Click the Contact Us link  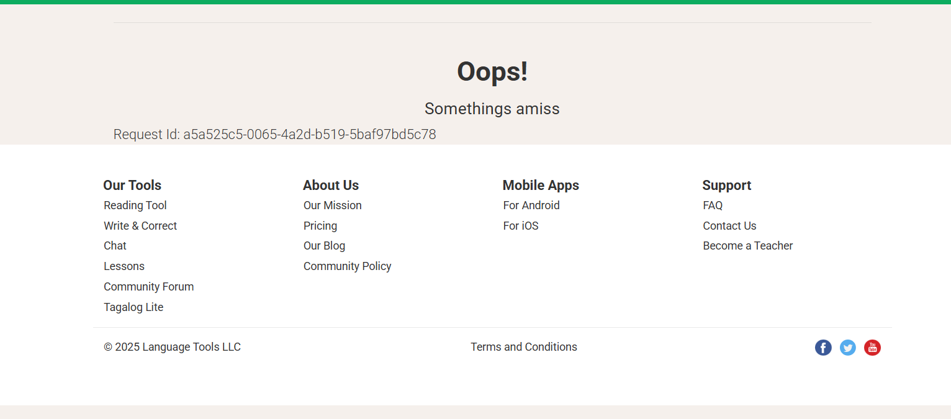pos(729,226)
